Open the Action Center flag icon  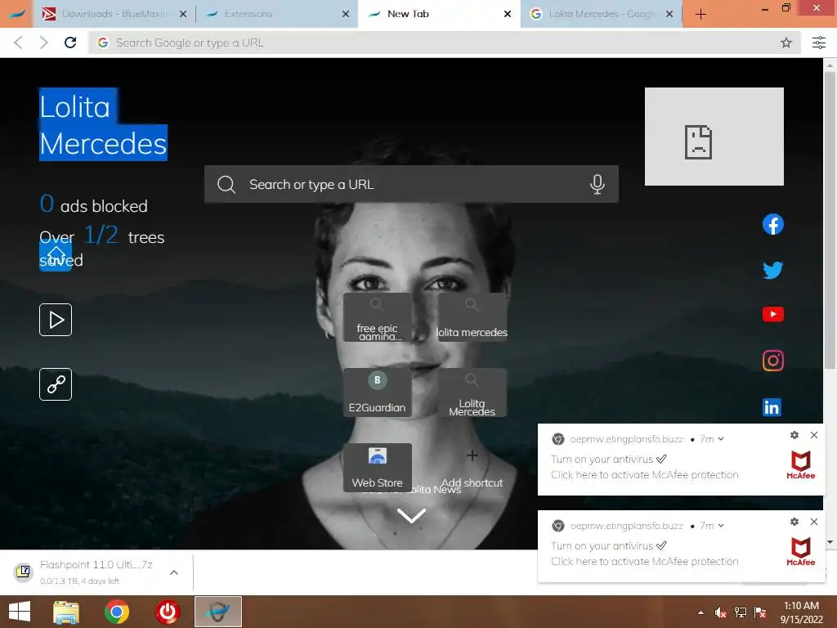point(760,612)
